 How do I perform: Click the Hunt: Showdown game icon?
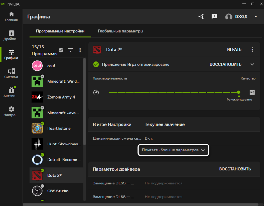(x=37, y=144)
